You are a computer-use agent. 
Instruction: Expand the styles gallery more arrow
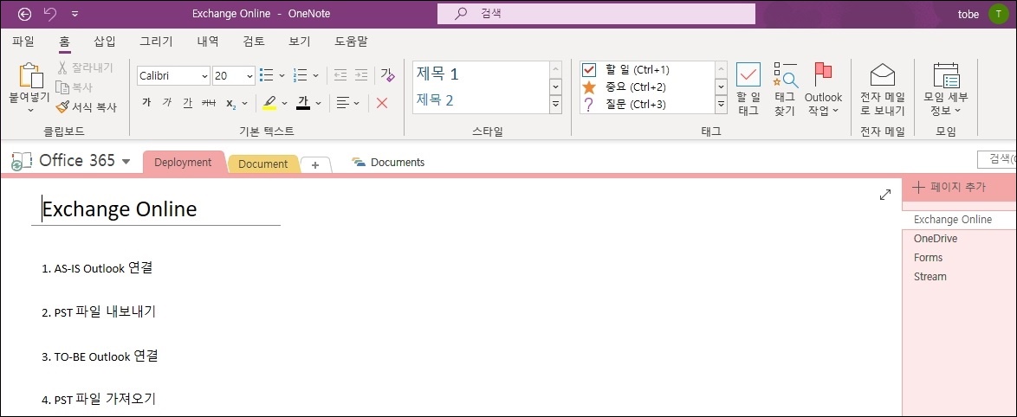[556, 104]
